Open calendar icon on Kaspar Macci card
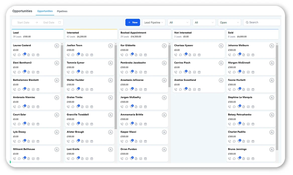The width and height of the screenshot is (293, 175). (x=146, y=141)
